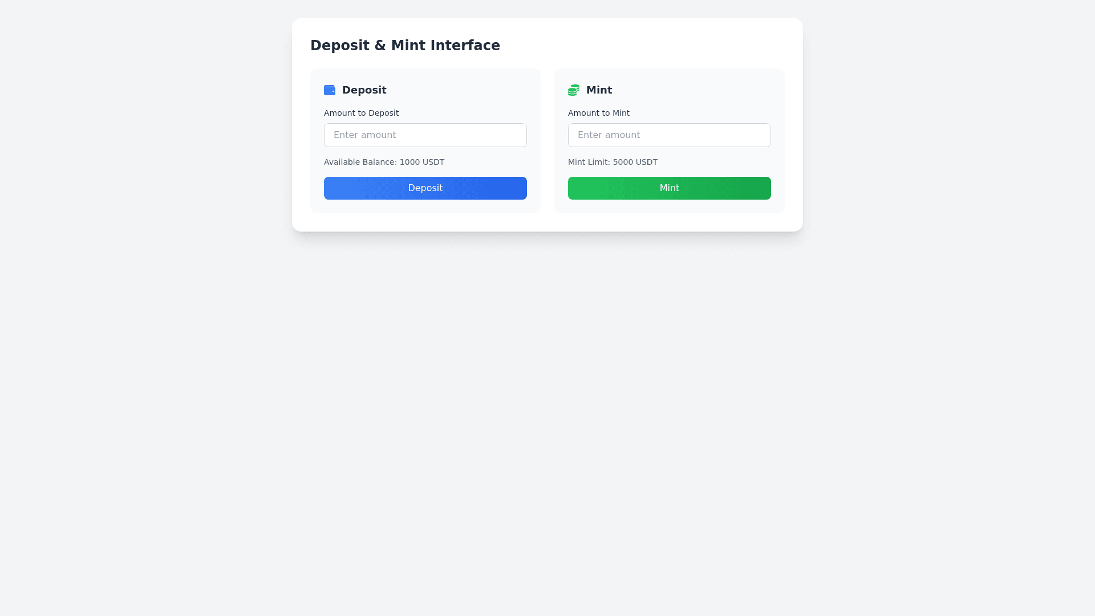Viewport: 1095px width, 616px height.
Task: Click the Deposit section heading text
Action: (x=364, y=90)
